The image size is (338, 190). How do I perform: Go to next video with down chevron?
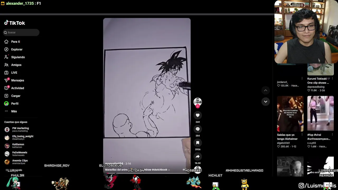click(266, 102)
